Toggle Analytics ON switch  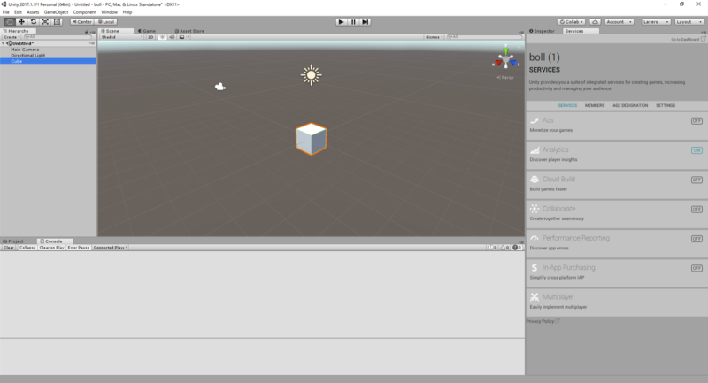pos(696,150)
